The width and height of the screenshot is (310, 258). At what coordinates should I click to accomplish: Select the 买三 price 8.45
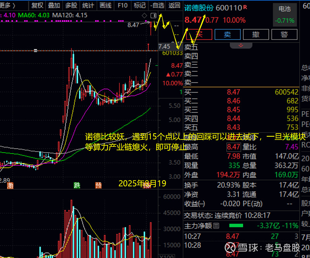[234, 110]
